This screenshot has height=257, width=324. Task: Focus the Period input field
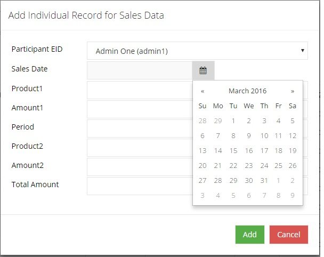click(x=140, y=128)
